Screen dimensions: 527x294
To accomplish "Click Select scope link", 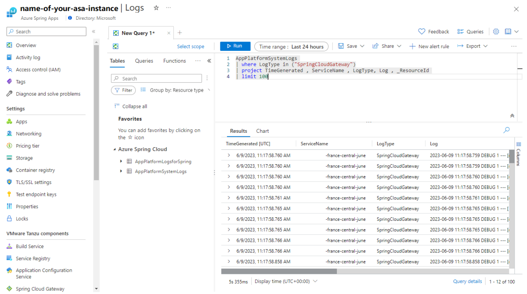I will coord(191,46).
